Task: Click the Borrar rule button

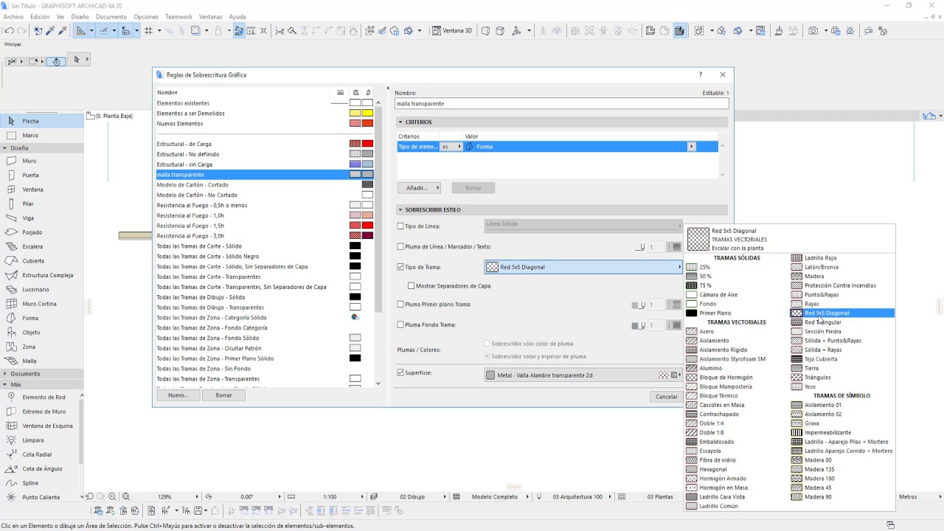Action: [x=223, y=395]
